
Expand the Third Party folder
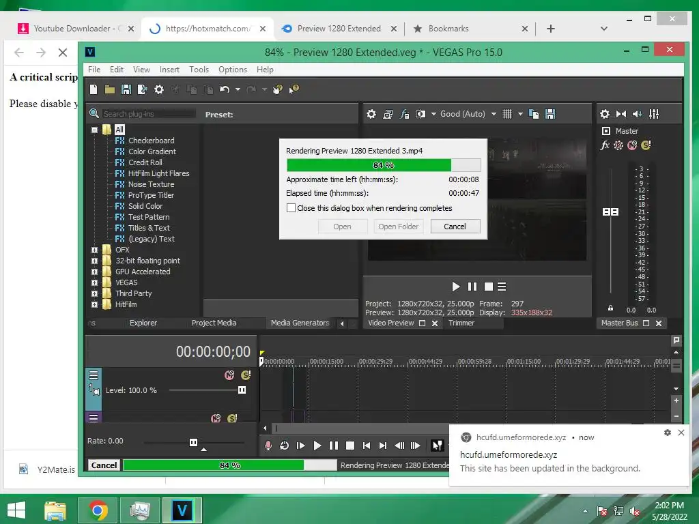[x=94, y=293]
